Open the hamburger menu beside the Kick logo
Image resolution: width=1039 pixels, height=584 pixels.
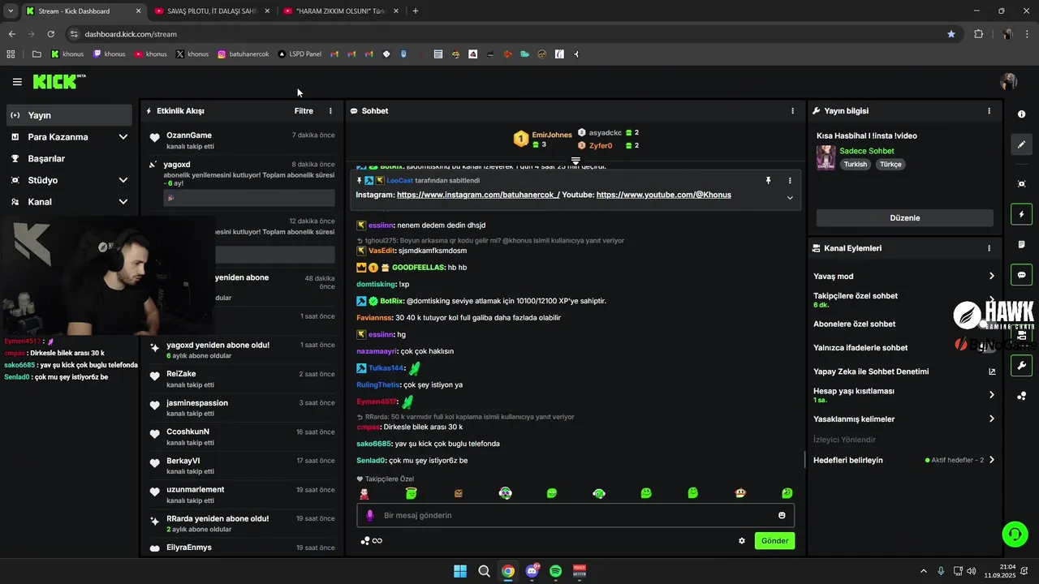[17, 82]
